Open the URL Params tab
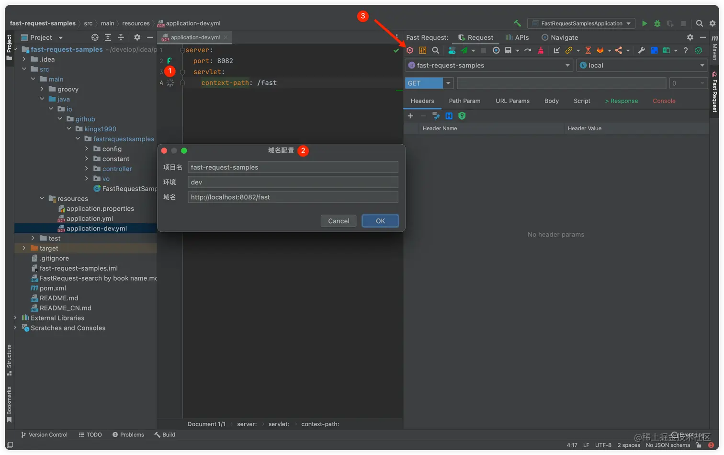 [x=512, y=101]
